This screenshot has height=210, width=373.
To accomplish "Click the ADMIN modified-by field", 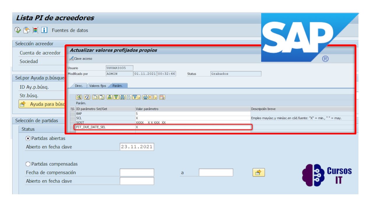I will coord(119,74).
